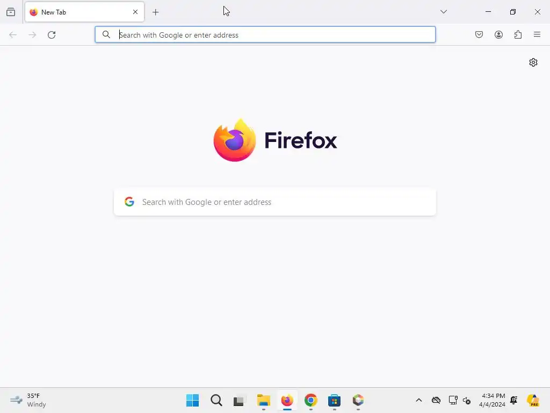The height and width of the screenshot is (413, 550).
Task: Click the address bar search magnifier icon
Action: (x=106, y=34)
